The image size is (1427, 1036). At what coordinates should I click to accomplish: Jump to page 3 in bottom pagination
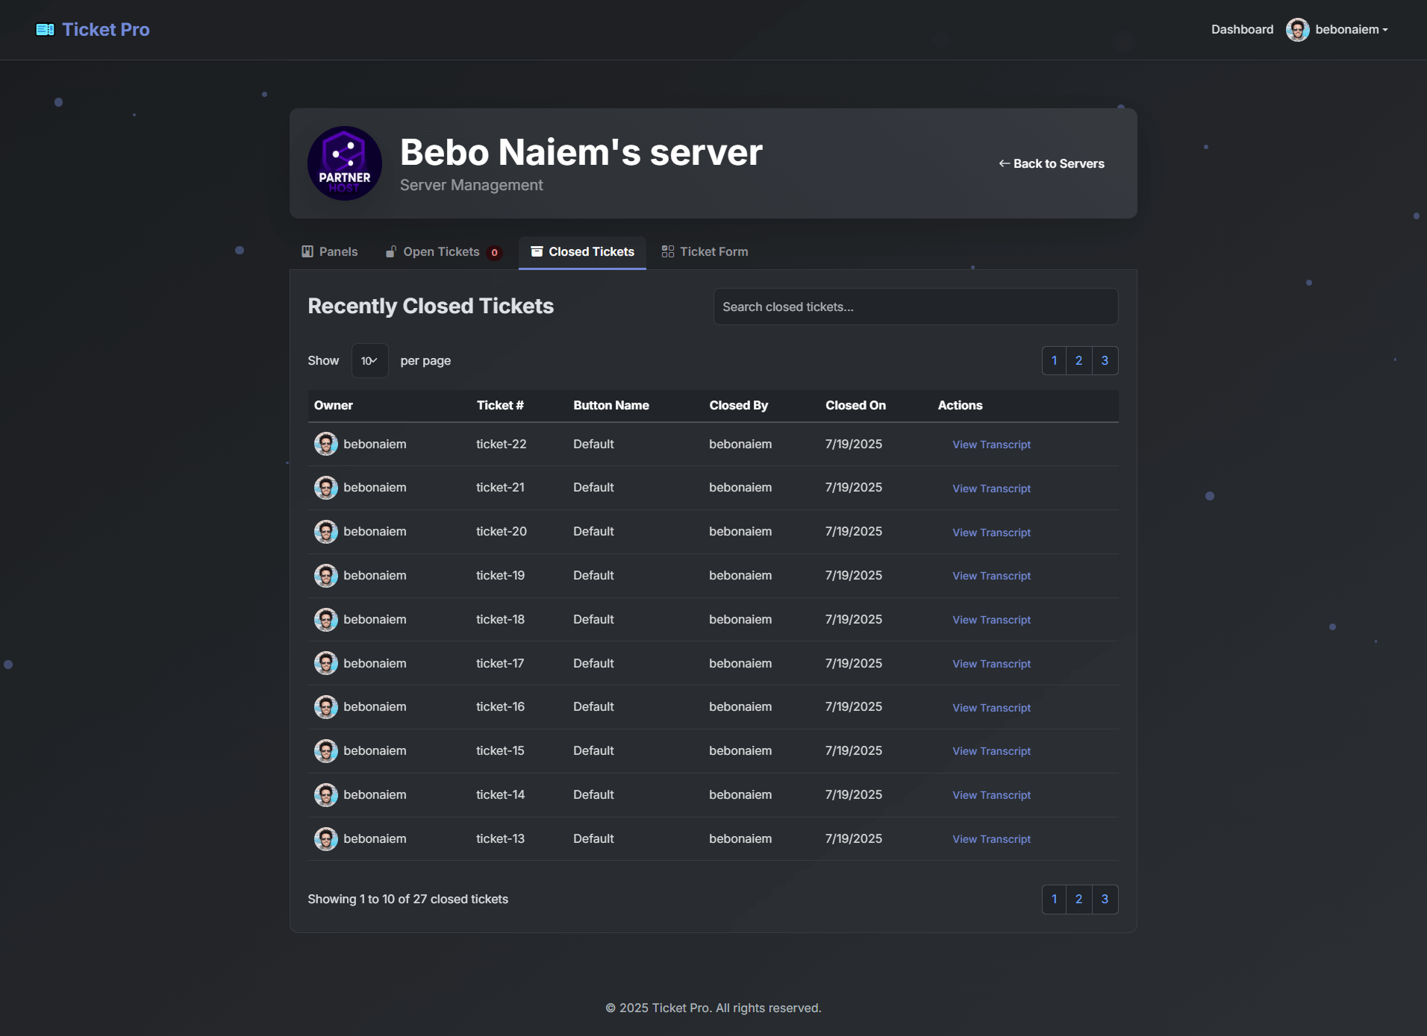click(1105, 900)
